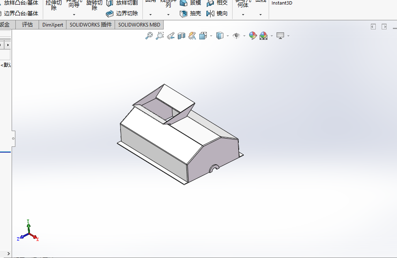The height and width of the screenshot is (258, 397).
Task: Select the 拔模 (Draft) tool
Action: [x=190, y=3]
